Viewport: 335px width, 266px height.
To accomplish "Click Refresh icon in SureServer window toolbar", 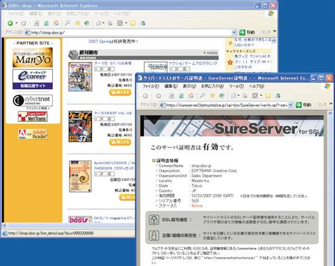I will 181,96.
